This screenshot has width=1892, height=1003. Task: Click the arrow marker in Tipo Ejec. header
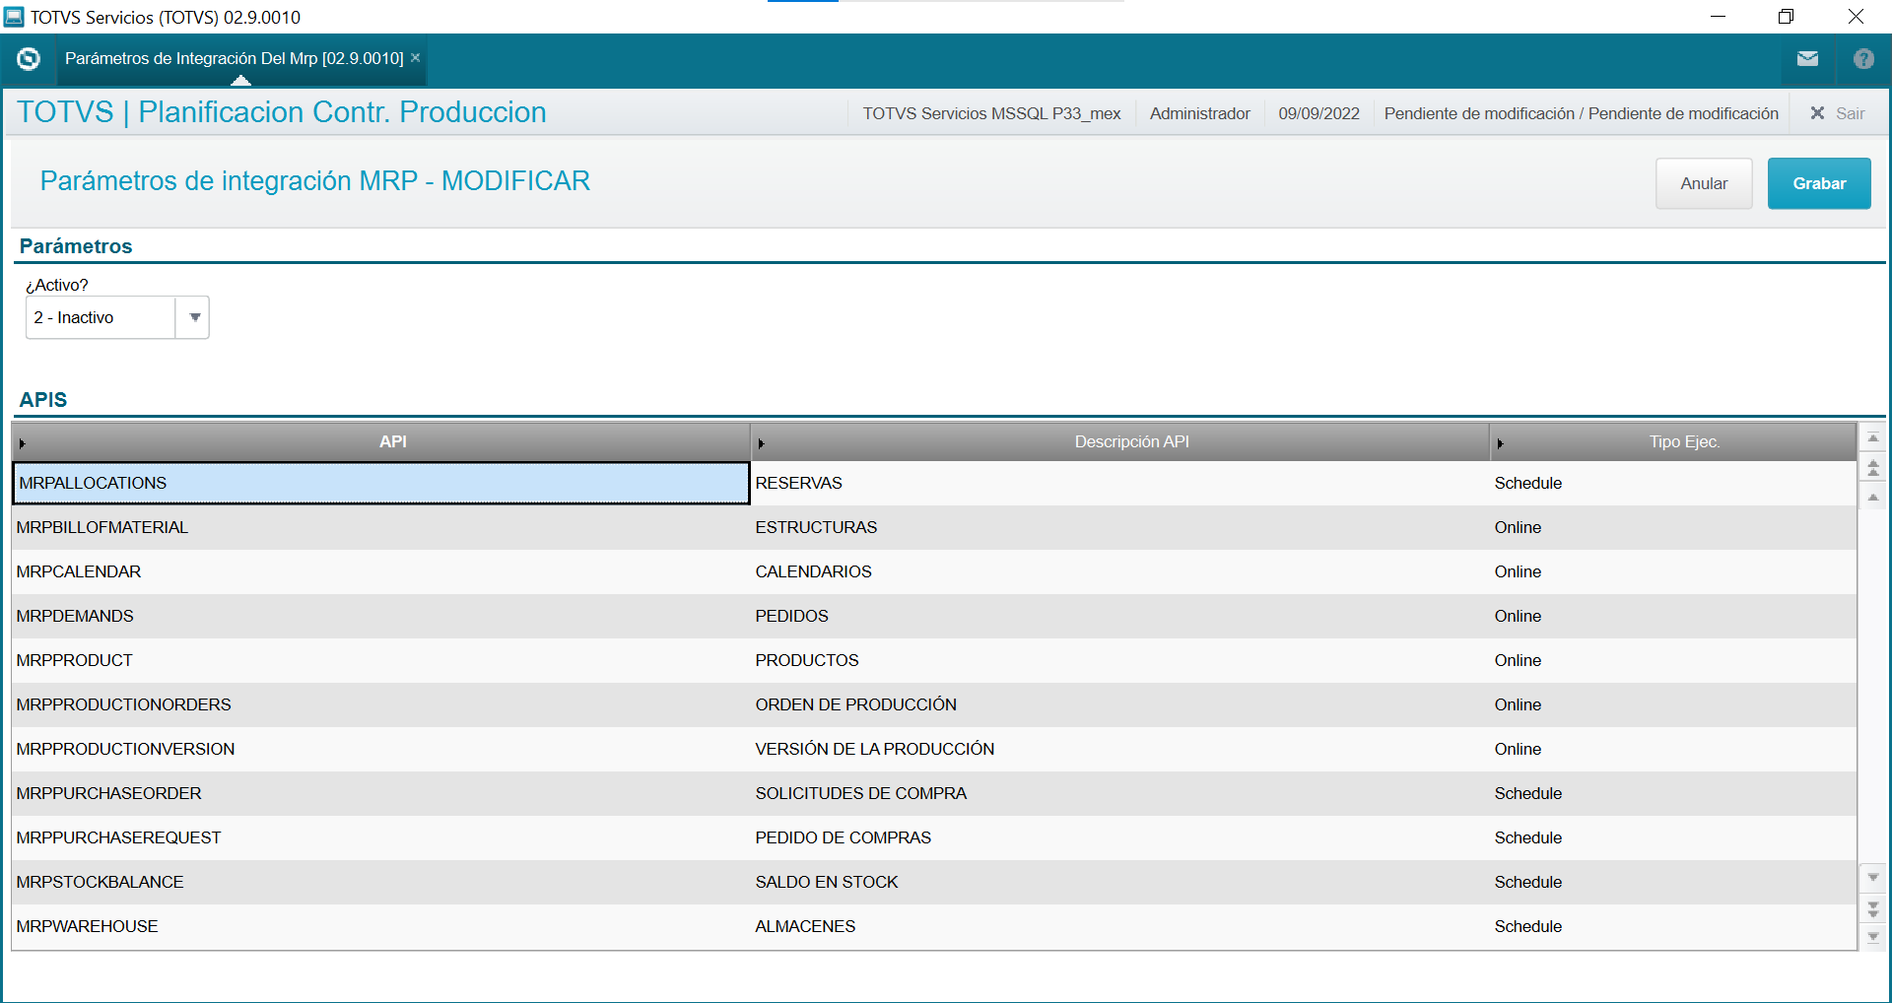click(1500, 443)
